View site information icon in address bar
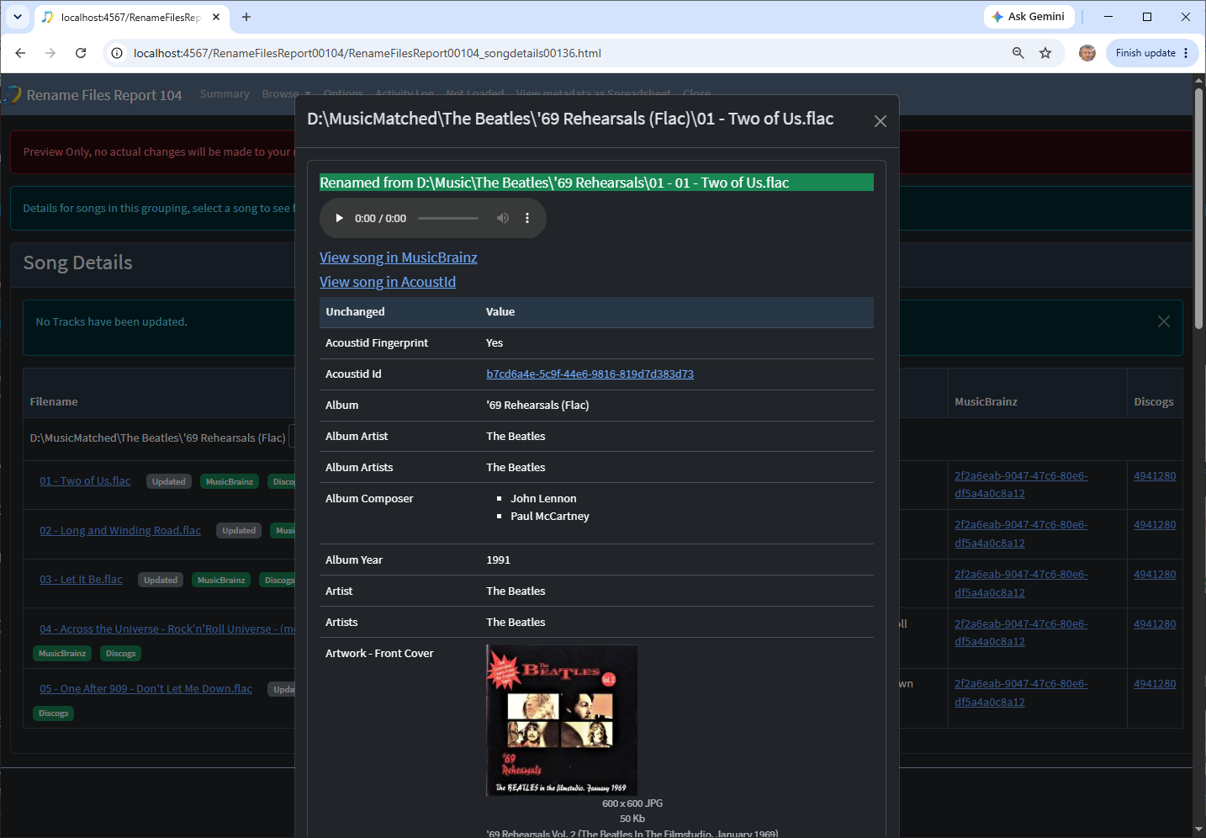Viewport: 1206px width, 838px height. (x=117, y=53)
